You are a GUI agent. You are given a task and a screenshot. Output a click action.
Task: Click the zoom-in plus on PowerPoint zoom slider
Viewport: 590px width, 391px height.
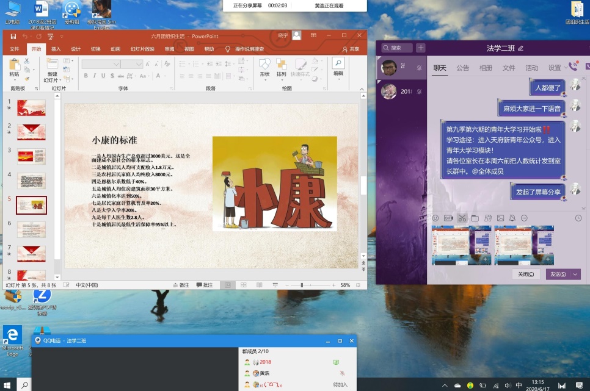pyautogui.click(x=333, y=285)
